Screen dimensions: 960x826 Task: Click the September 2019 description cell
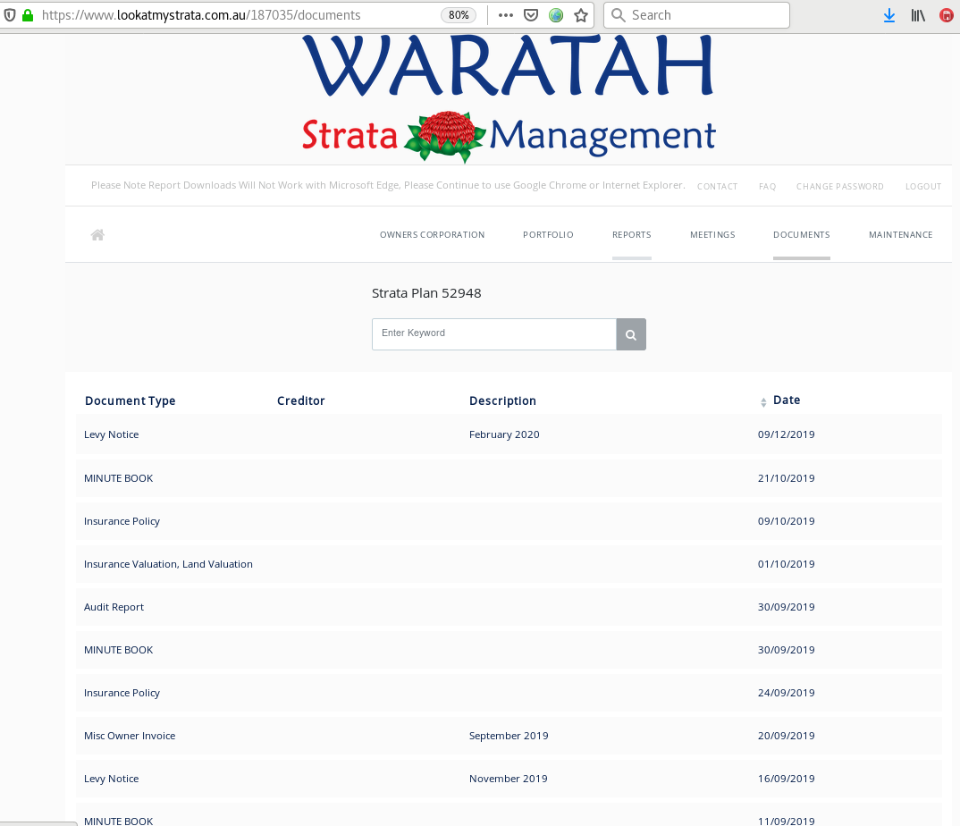(x=509, y=736)
